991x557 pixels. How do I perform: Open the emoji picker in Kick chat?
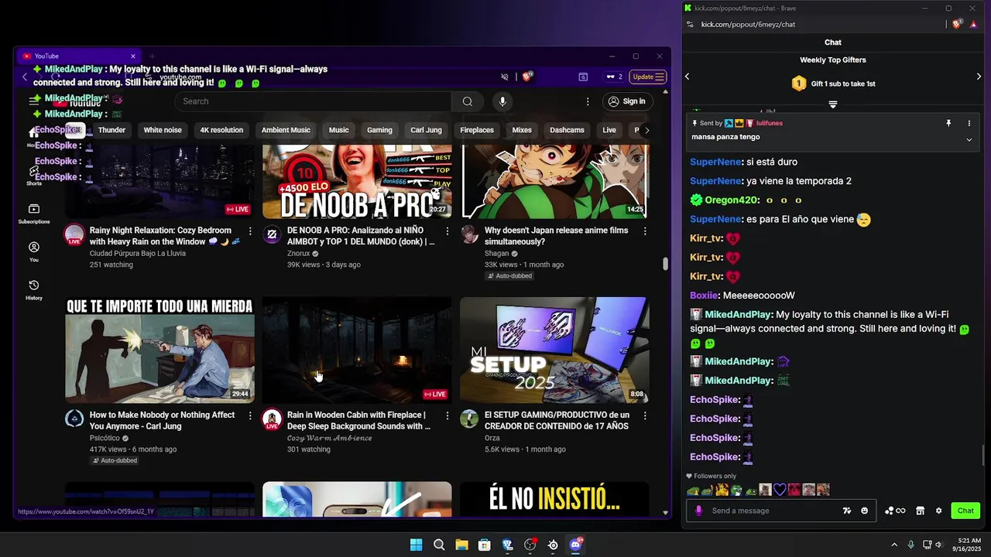pyautogui.click(x=864, y=511)
